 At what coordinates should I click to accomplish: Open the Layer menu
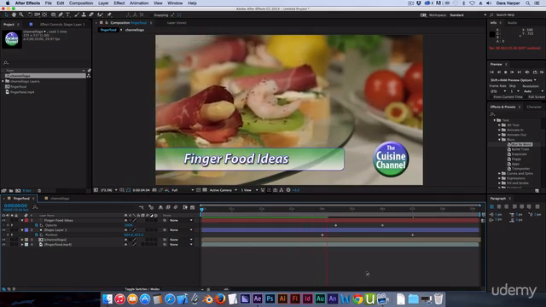103,3
